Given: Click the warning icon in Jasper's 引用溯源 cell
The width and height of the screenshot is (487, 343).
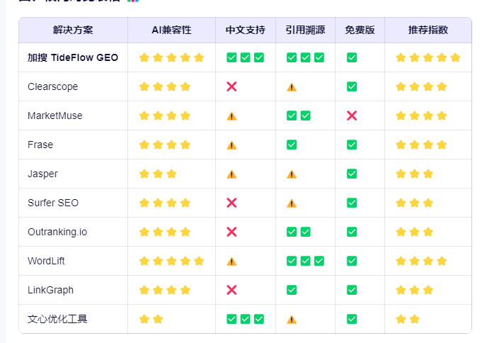Looking at the screenshot, I should pos(292,174).
